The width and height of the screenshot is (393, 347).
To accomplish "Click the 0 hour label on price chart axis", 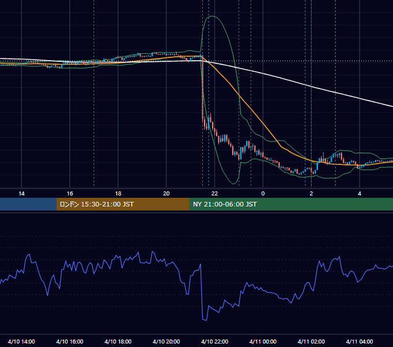I will pyautogui.click(x=263, y=194).
